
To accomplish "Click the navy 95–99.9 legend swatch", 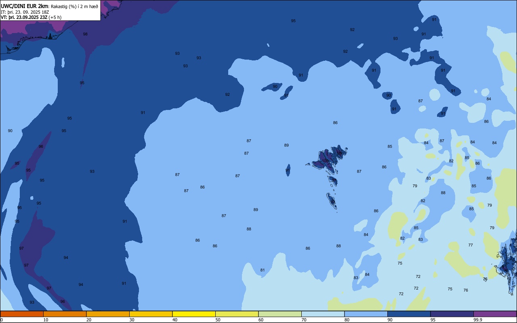I will click(x=452, y=314).
